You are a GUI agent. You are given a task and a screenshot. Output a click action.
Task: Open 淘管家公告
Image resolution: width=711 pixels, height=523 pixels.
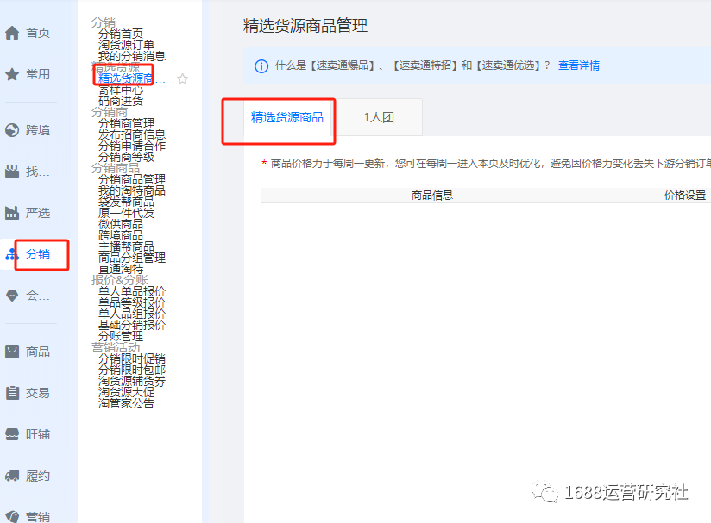(127, 403)
